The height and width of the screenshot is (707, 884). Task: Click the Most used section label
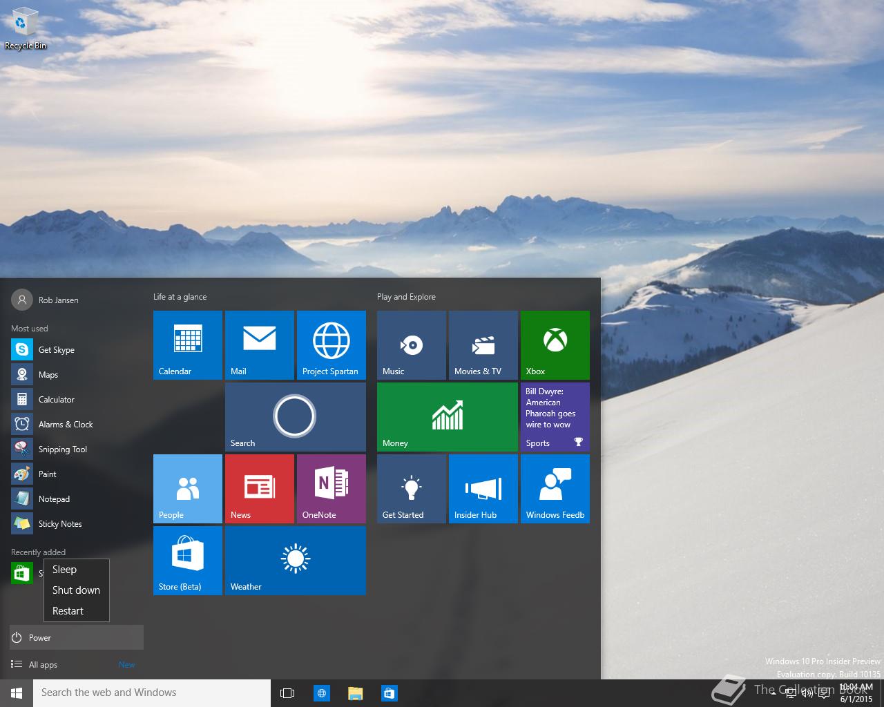coord(30,329)
